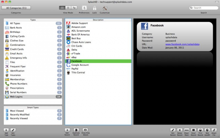The width and height of the screenshot is (220, 138).
Task: Select the eBay record
Action: [98, 57]
